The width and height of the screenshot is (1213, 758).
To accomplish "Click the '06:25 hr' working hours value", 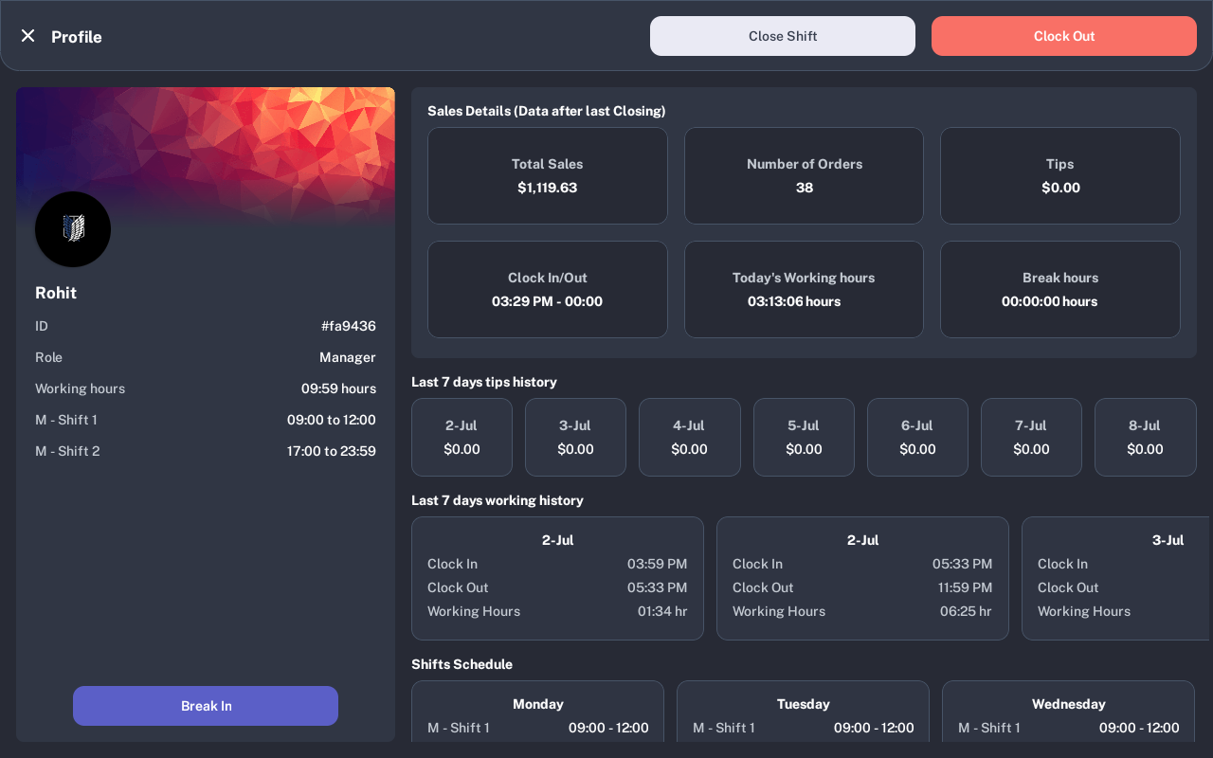I will coord(966,611).
